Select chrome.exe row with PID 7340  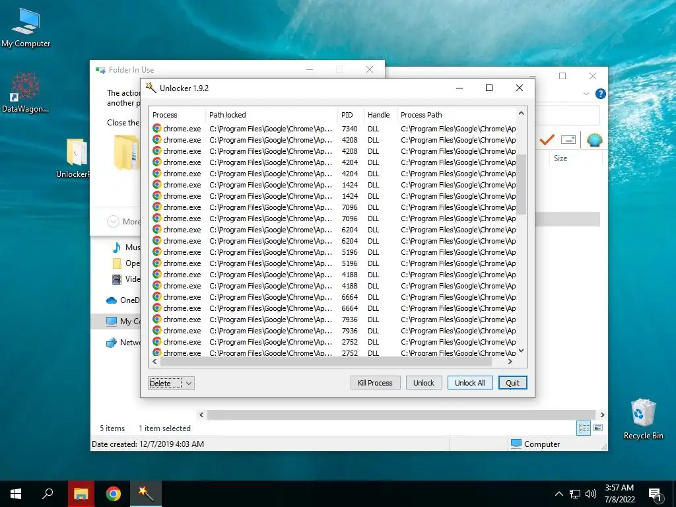point(333,129)
